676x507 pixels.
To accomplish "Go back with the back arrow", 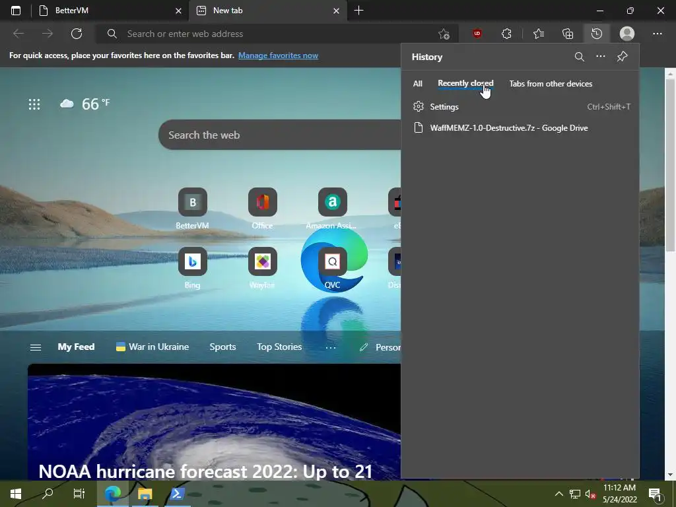I will pos(18,34).
